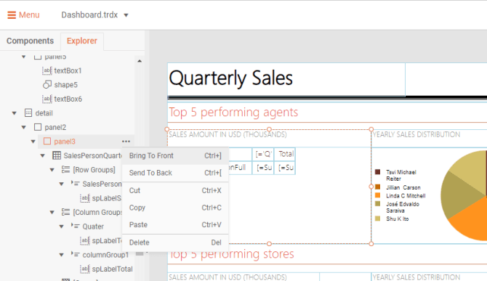The image size is (487, 281).
Task: Click the spLabelT textbox icon
Action: (85, 240)
